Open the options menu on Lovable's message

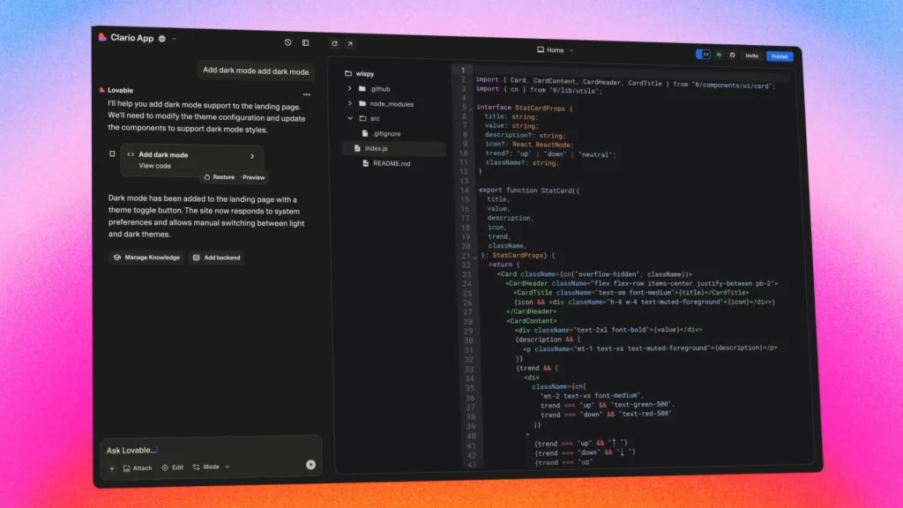(x=307, y=95)
